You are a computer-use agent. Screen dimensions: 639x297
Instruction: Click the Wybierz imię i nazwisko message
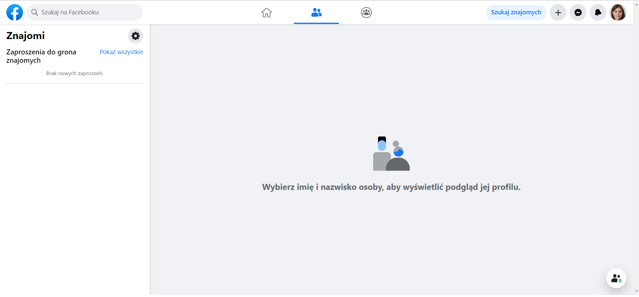pyautogui.click(x=391, y=187)
